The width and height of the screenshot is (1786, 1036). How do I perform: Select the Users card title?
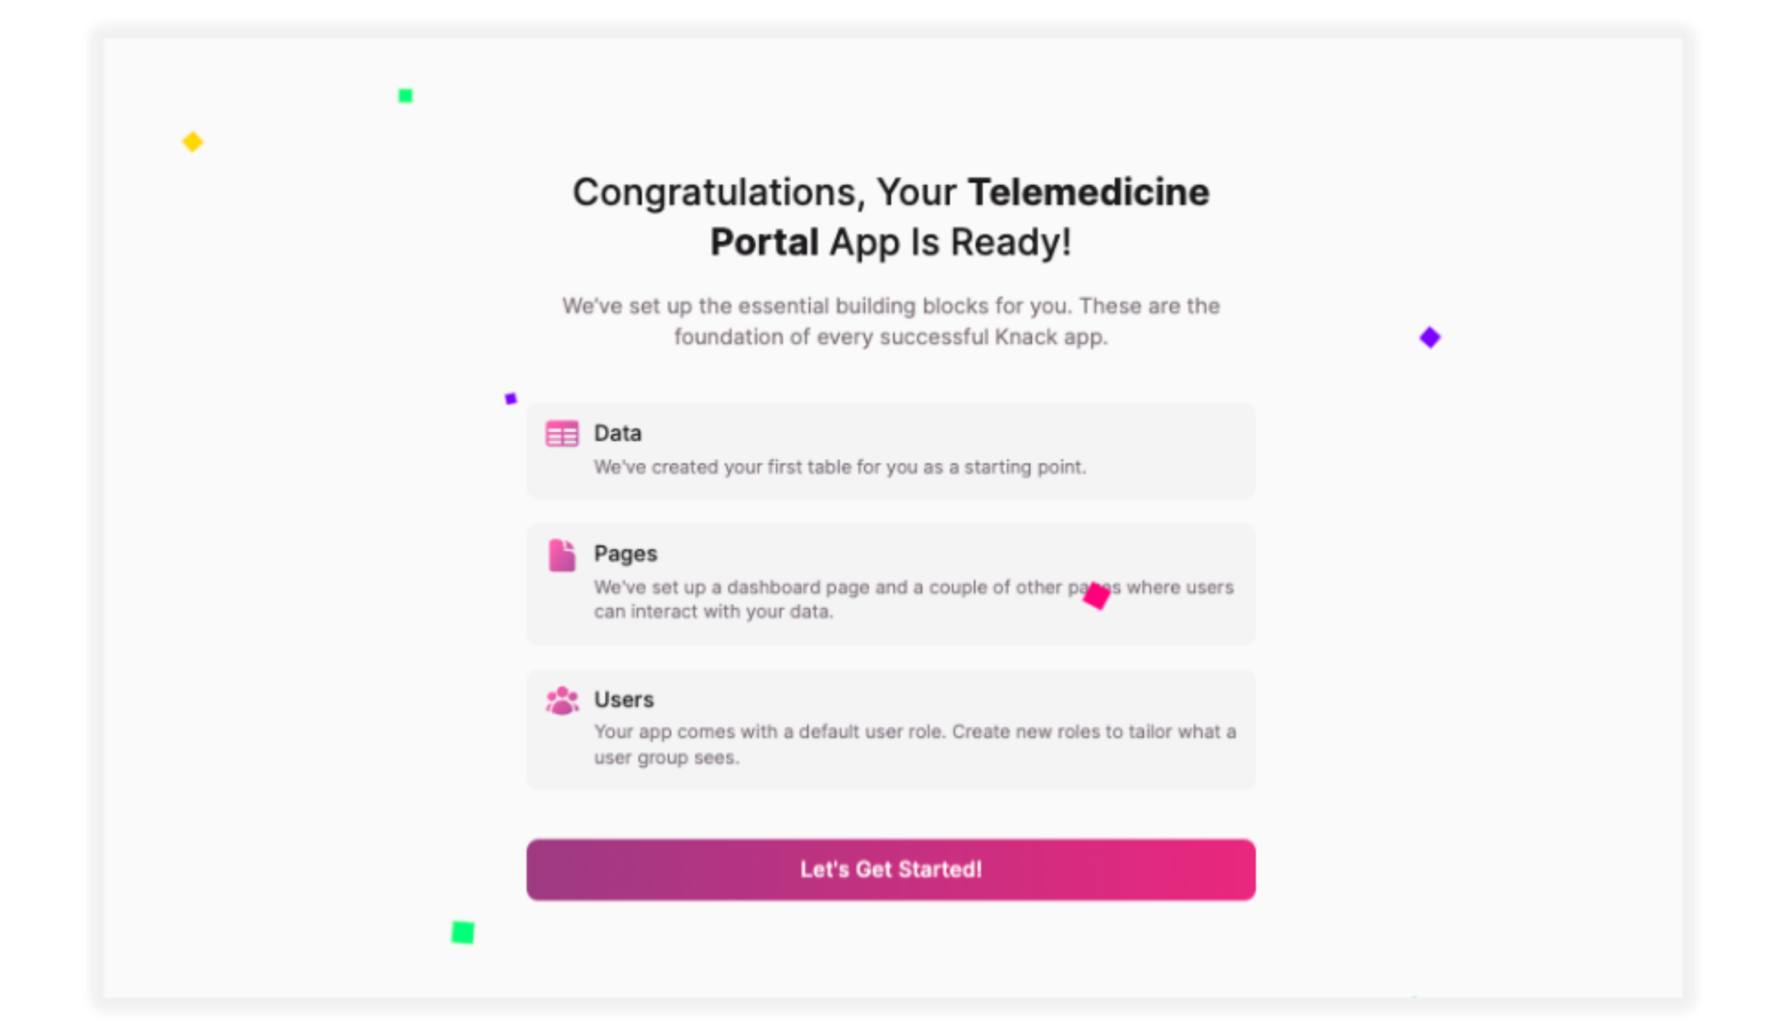[624, 700]
